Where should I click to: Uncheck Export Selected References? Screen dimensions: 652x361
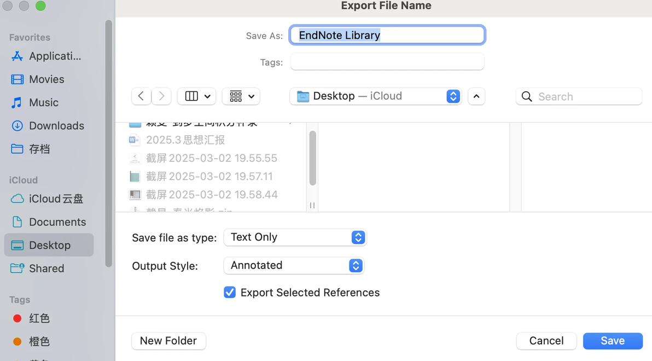(230, 293)
